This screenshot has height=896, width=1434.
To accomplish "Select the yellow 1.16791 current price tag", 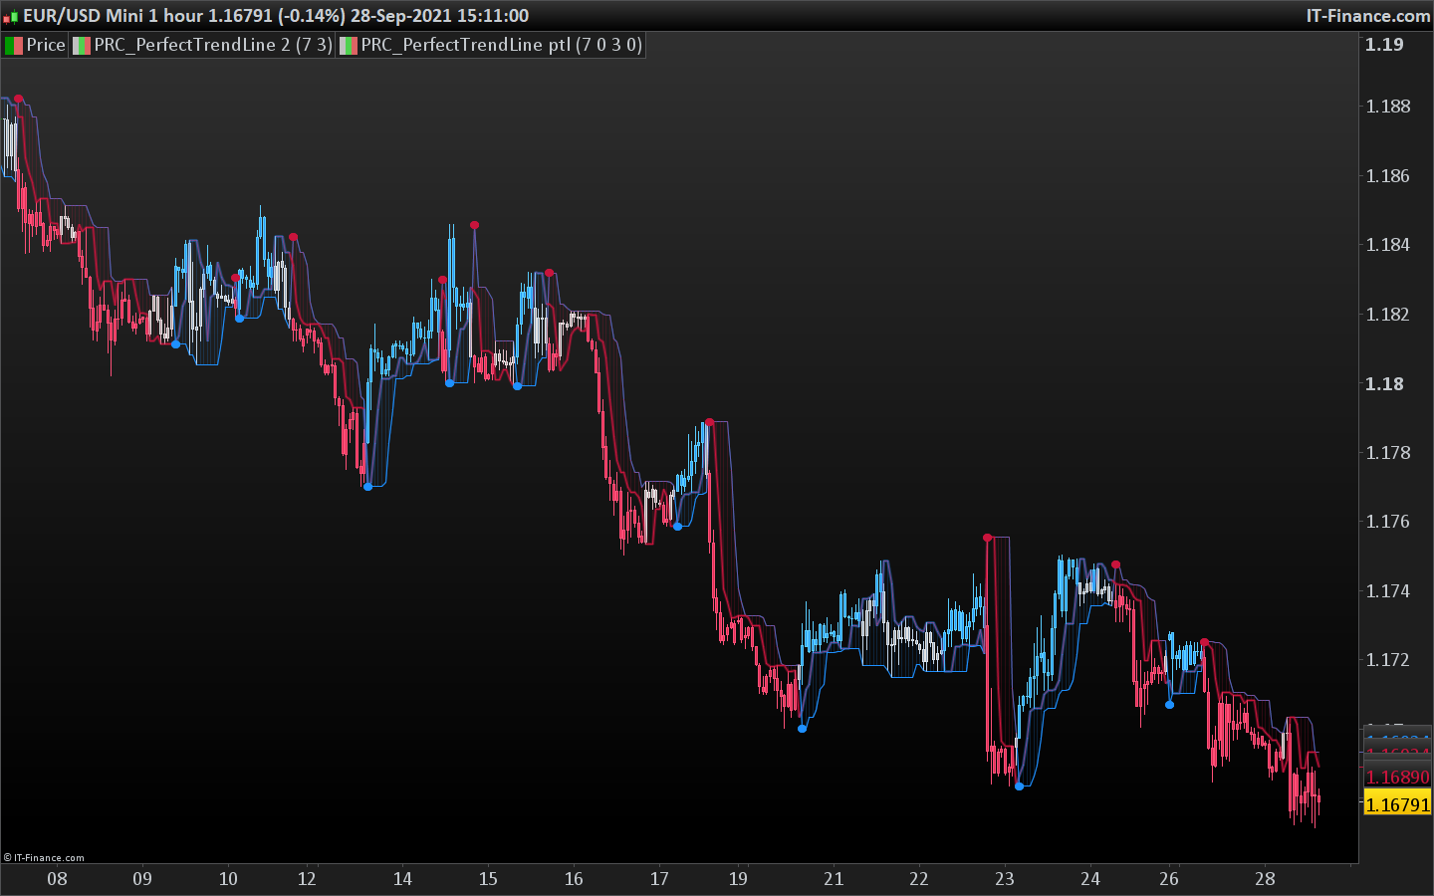I will click(1397, 804).
